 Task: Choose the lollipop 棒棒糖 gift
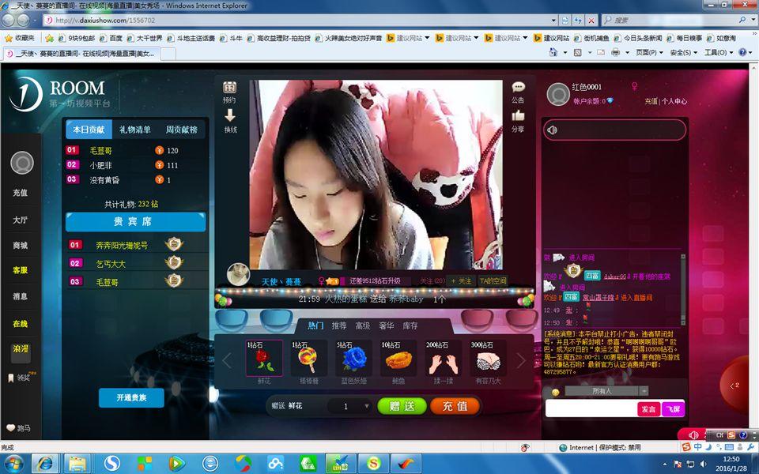(308, 359)
